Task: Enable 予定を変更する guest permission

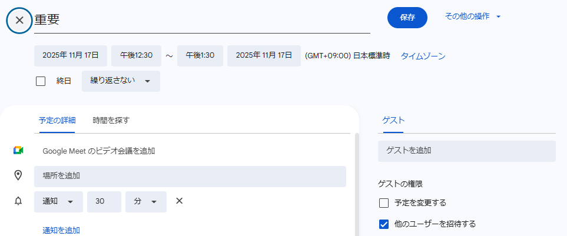Action: coord(384,203)
